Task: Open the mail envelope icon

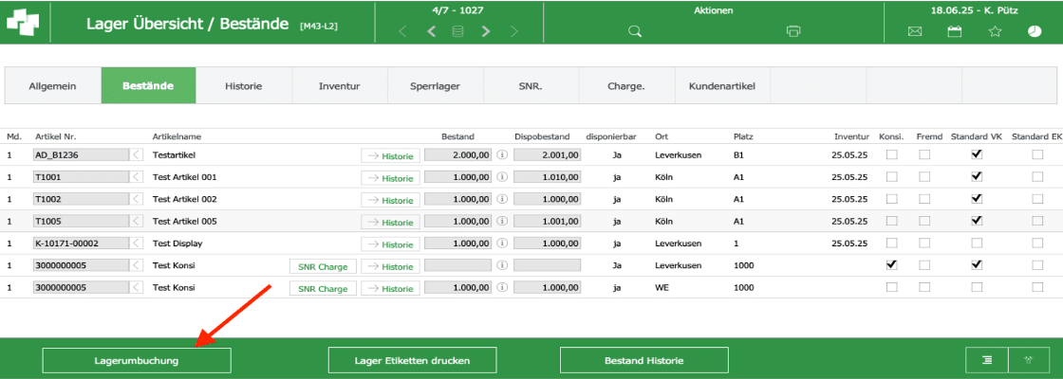Action: (915, 31)
